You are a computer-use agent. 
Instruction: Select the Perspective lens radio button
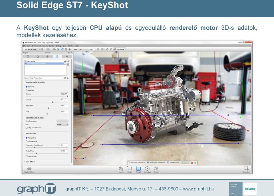27,138
